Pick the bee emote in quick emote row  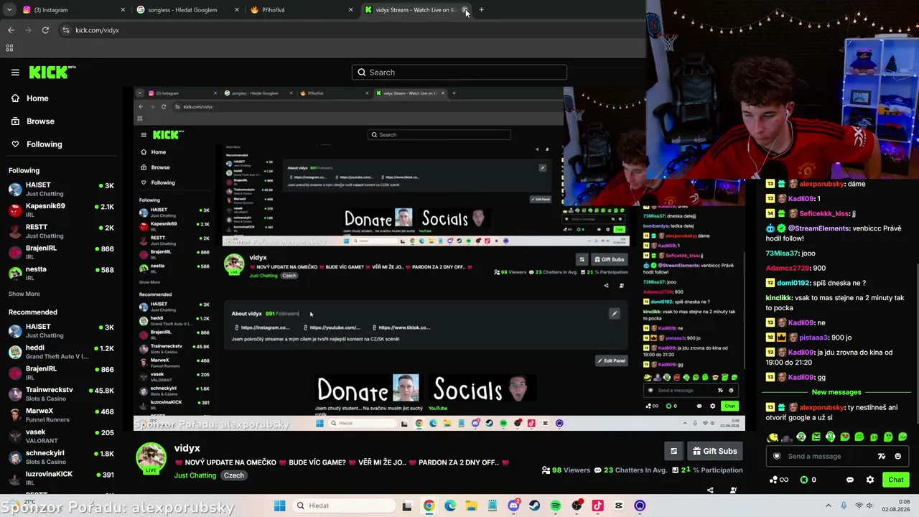[x=773, y=437]
